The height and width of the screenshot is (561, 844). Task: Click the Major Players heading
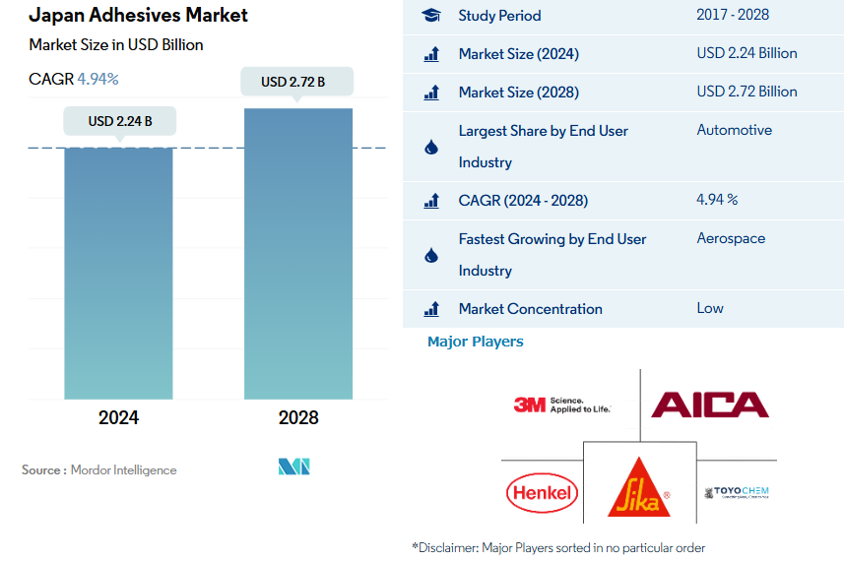click(476, 342)
